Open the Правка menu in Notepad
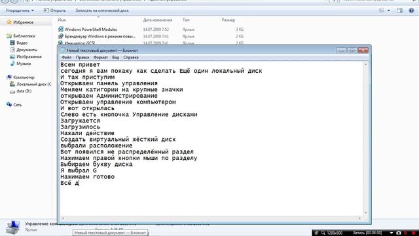 tap(82, 57)
